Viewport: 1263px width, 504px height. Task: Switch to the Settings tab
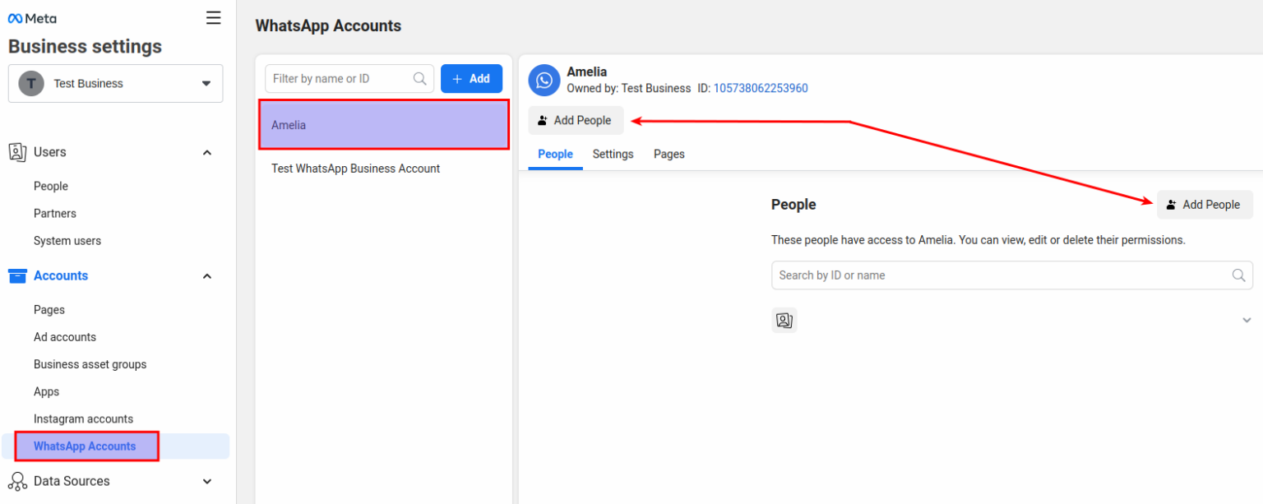point(613,154)
